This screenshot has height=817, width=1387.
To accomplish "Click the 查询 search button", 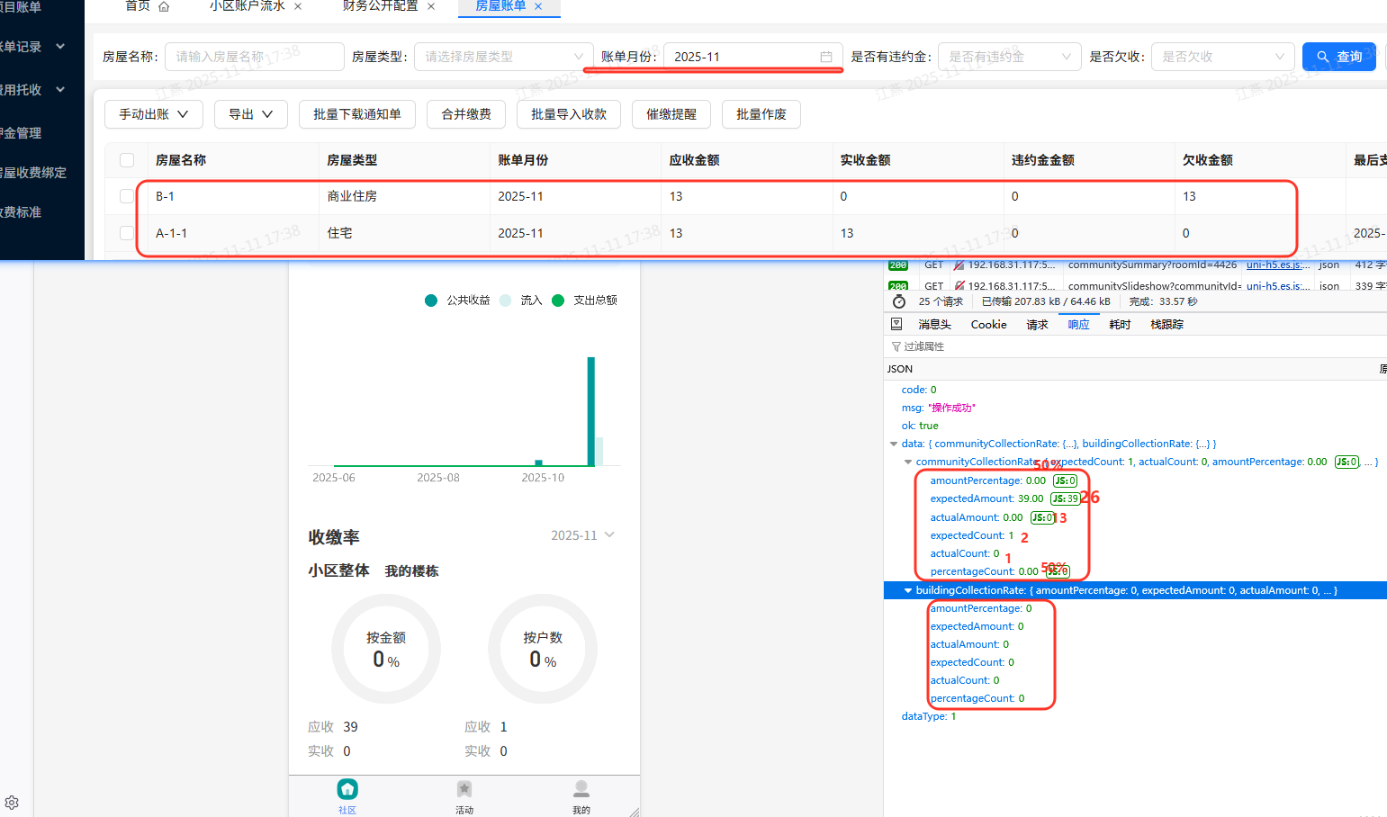I will (x=1338, y=56).
